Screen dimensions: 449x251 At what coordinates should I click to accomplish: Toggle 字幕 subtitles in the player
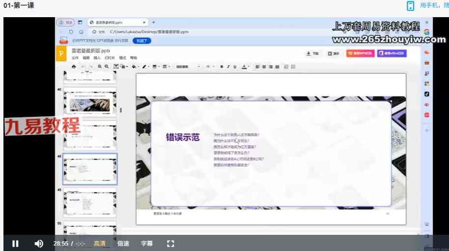(146, 244)
